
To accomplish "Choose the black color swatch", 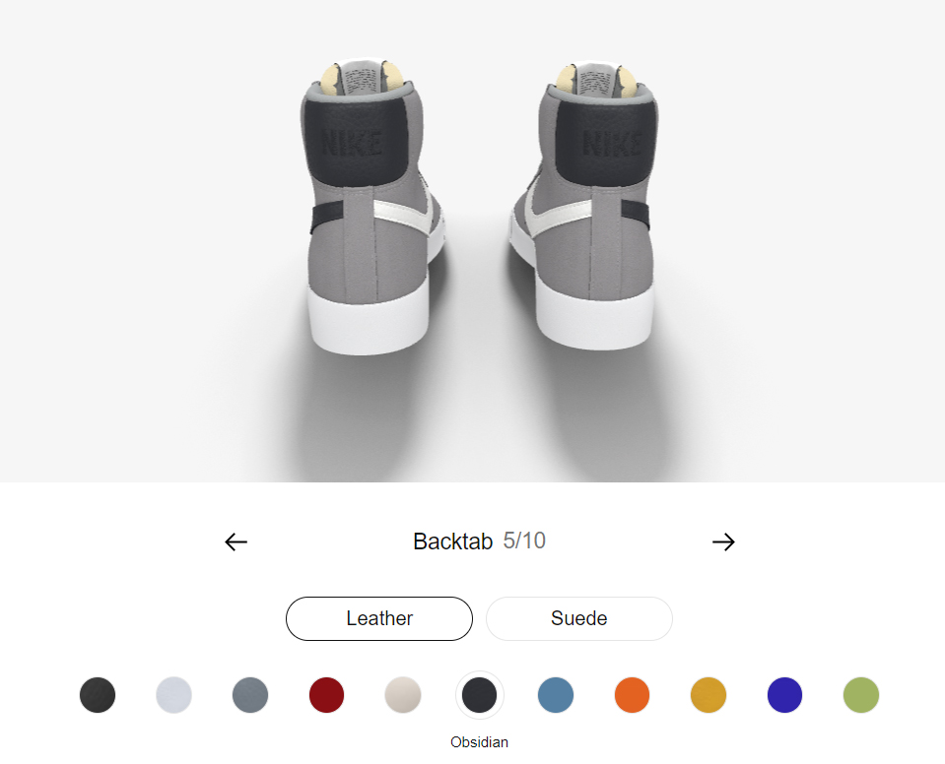I will [98, 695].
